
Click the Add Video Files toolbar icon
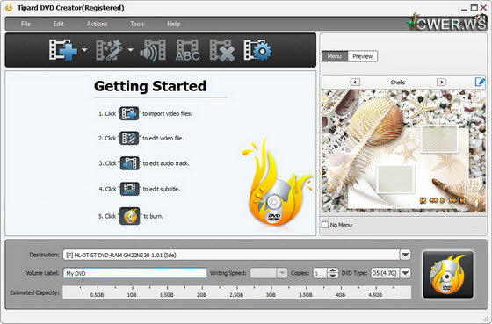tap(63, 49)
